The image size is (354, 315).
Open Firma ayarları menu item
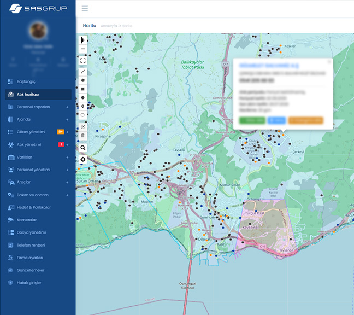(38, 258)
